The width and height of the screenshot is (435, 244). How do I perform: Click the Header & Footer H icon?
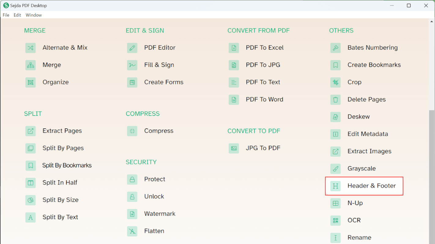(336, 186)
